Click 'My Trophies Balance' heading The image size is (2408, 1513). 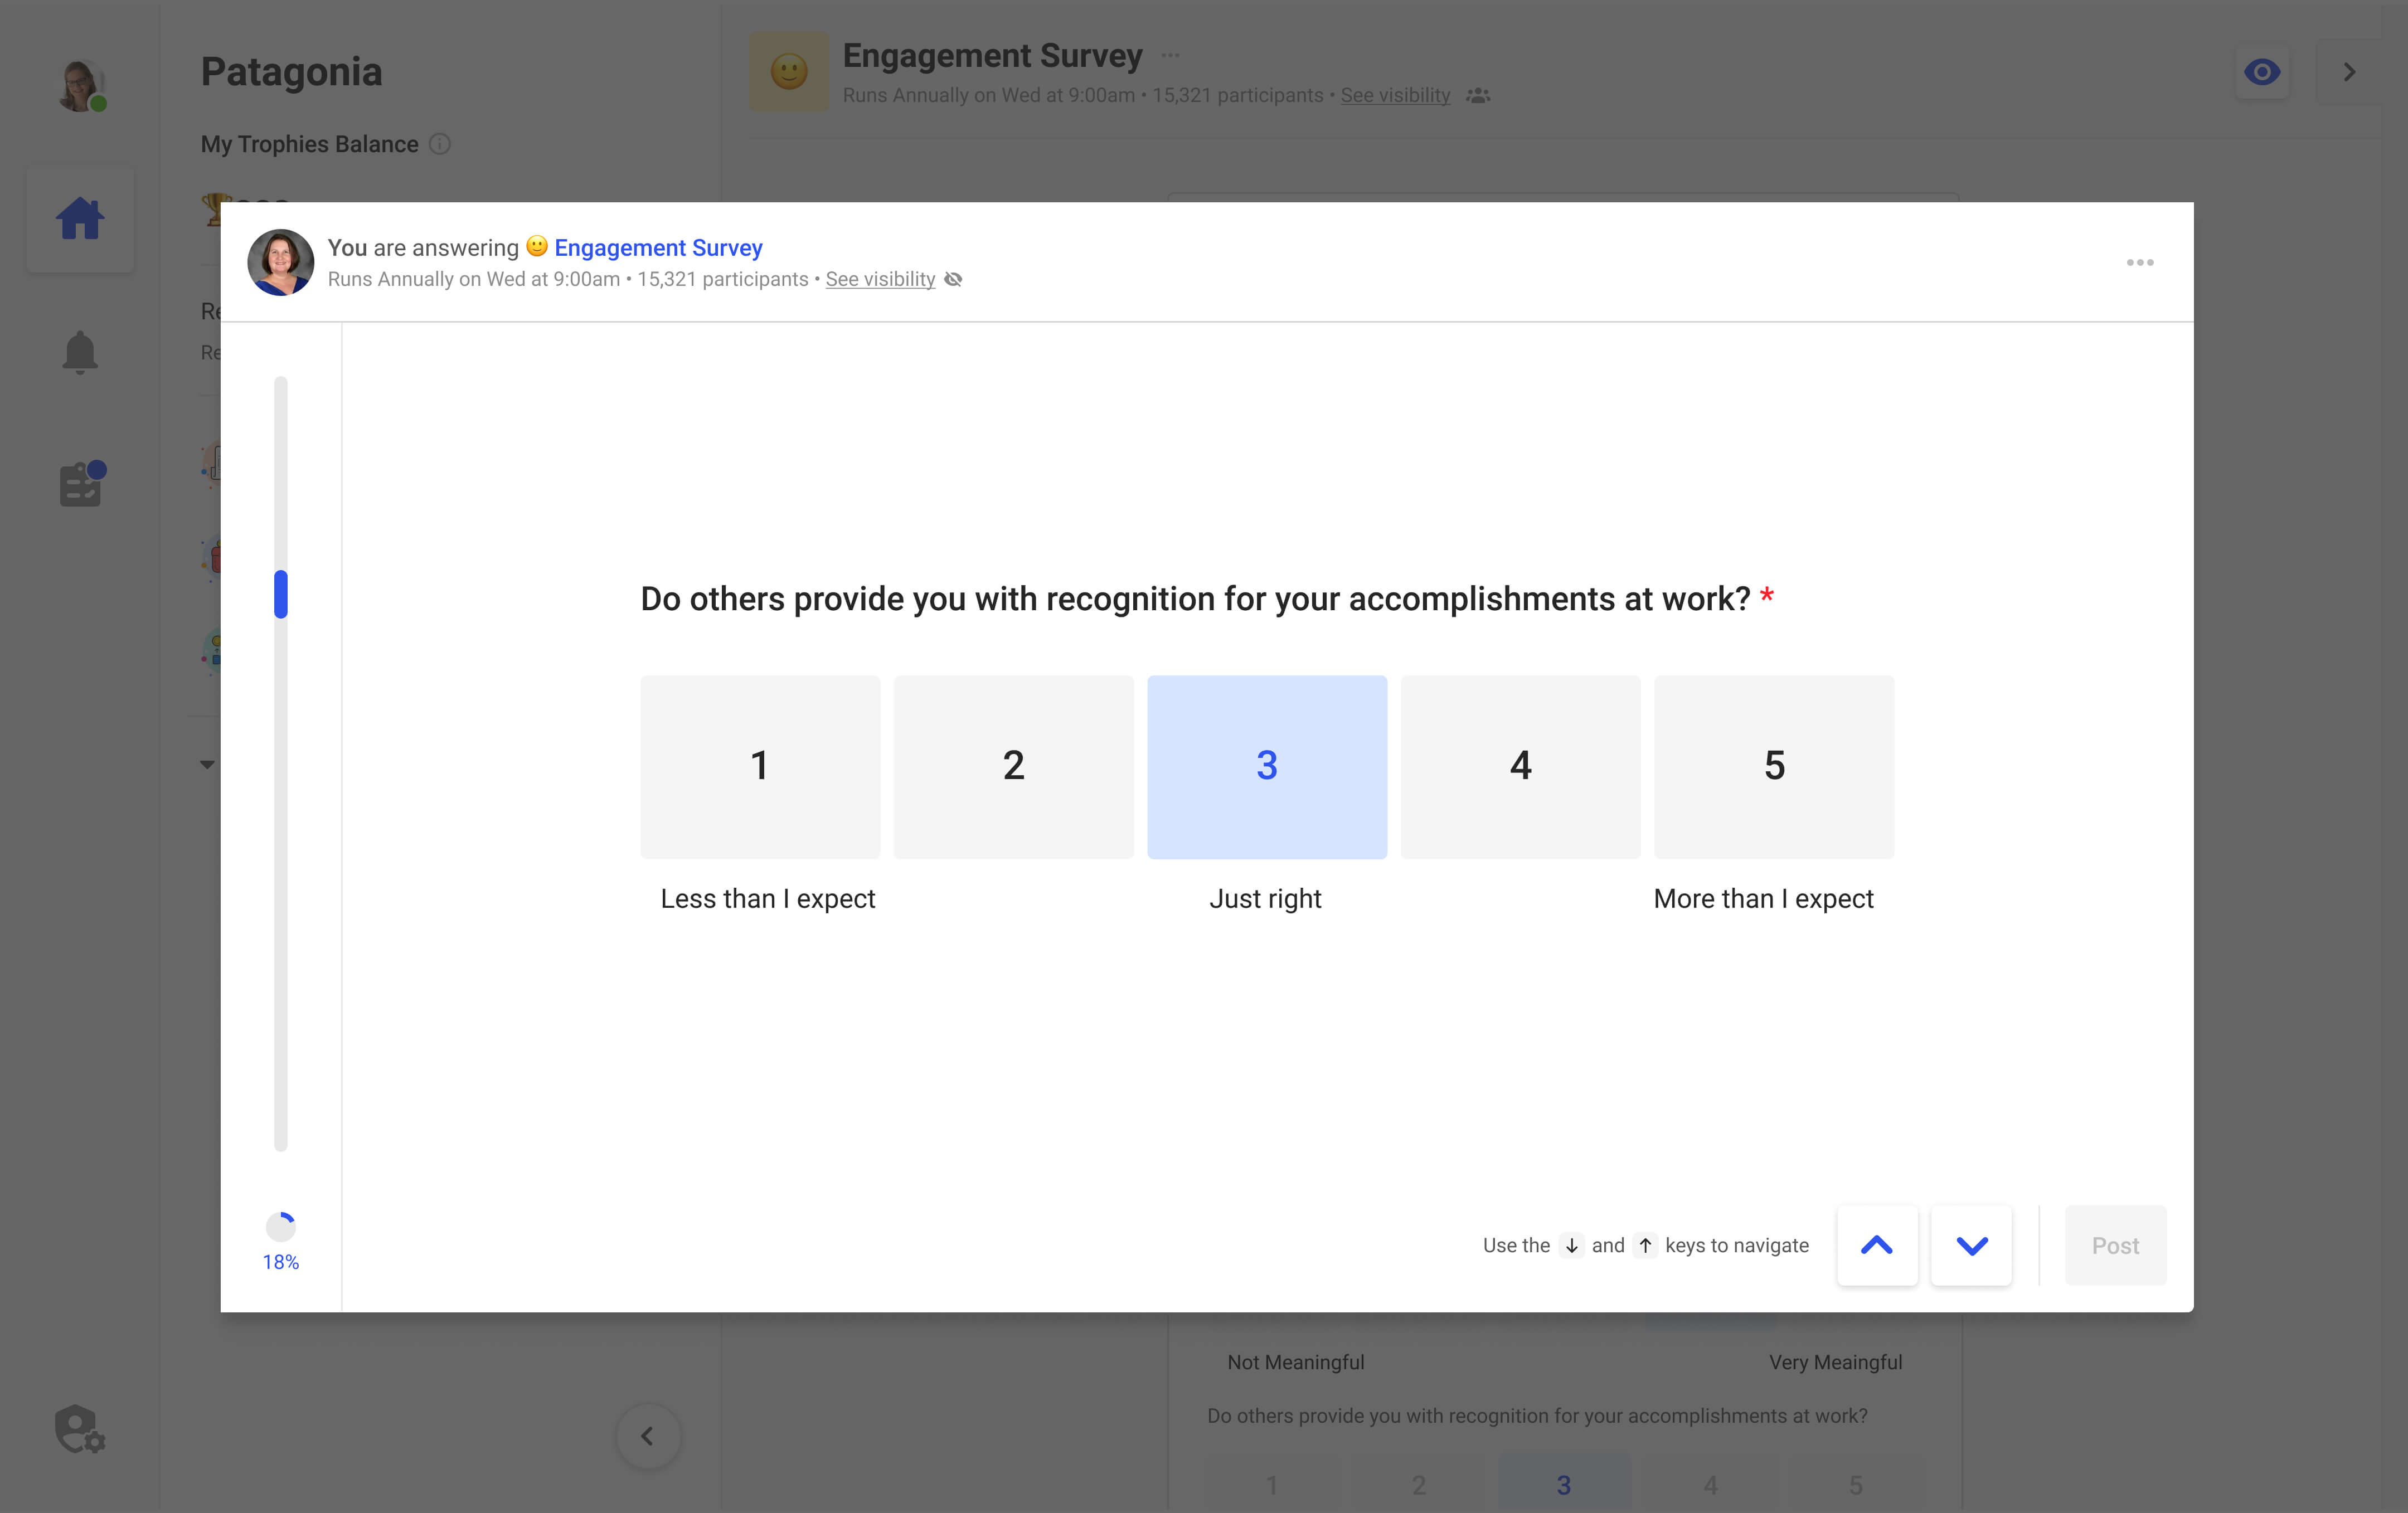310,144
